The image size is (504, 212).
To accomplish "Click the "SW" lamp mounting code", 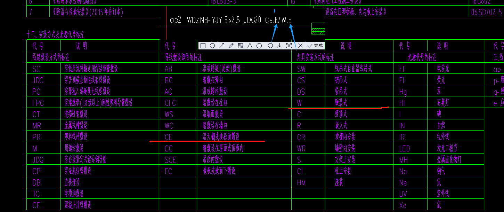I will tap(301, 69).
